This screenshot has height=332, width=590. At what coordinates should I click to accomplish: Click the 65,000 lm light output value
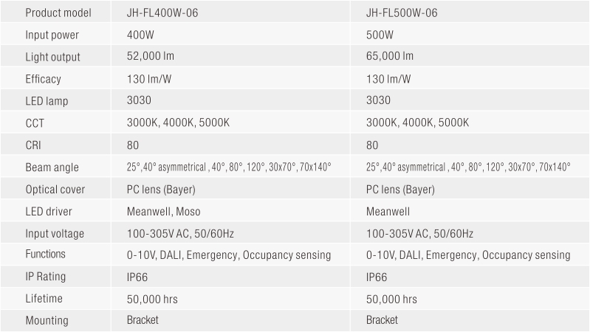tap(390, 57)
